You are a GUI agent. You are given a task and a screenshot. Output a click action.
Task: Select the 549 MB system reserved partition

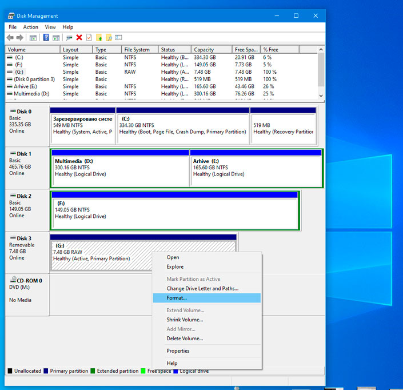(83, 126)
